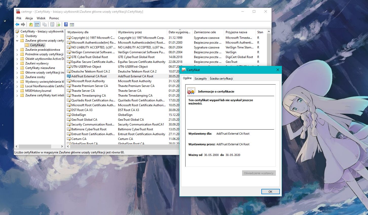Select the DST Root CA X3 certificate icon

(69, 110)
